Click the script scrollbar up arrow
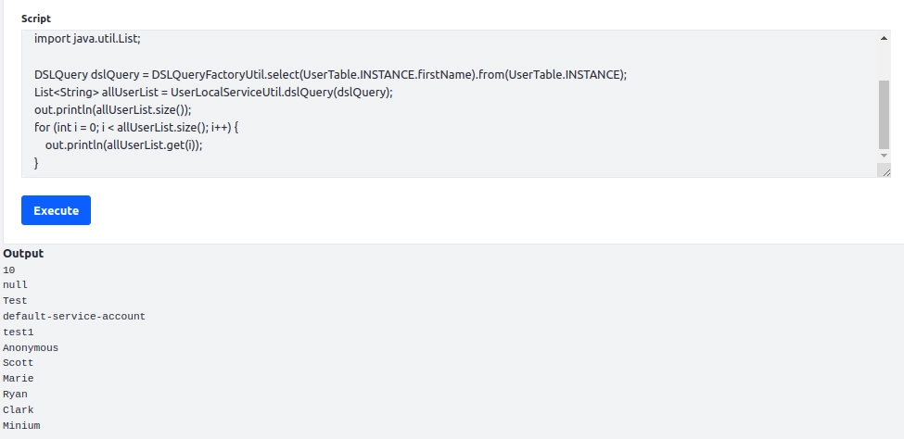The image size is (904, 439). click(884, 38)
